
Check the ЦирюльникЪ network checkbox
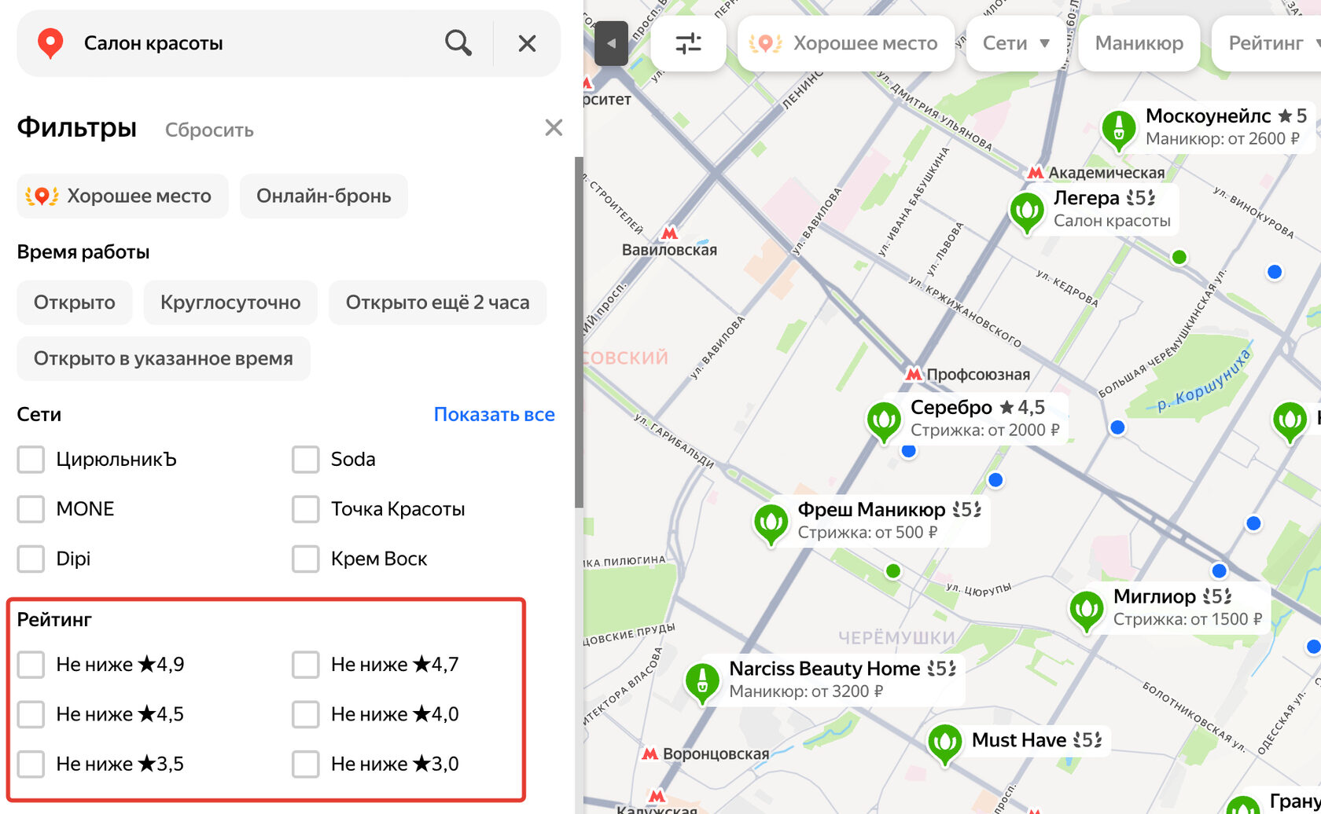31,460
